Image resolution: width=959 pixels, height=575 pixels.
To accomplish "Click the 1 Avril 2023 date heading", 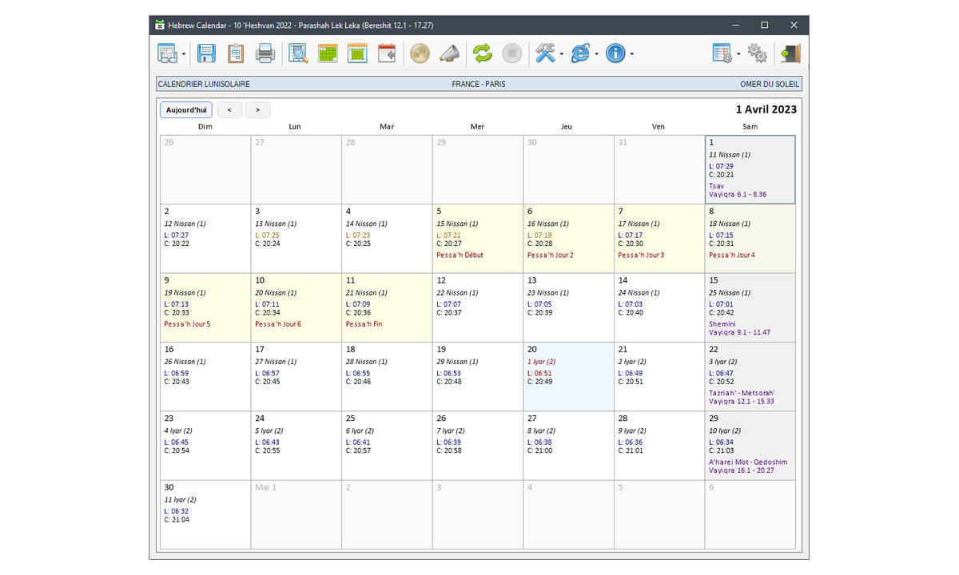I will (766, 109).
